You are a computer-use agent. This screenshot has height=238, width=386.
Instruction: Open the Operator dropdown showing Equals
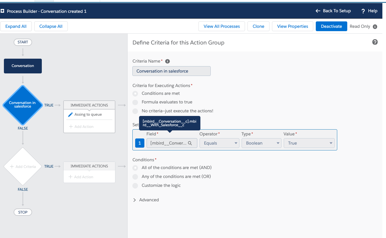click(219, 143)
